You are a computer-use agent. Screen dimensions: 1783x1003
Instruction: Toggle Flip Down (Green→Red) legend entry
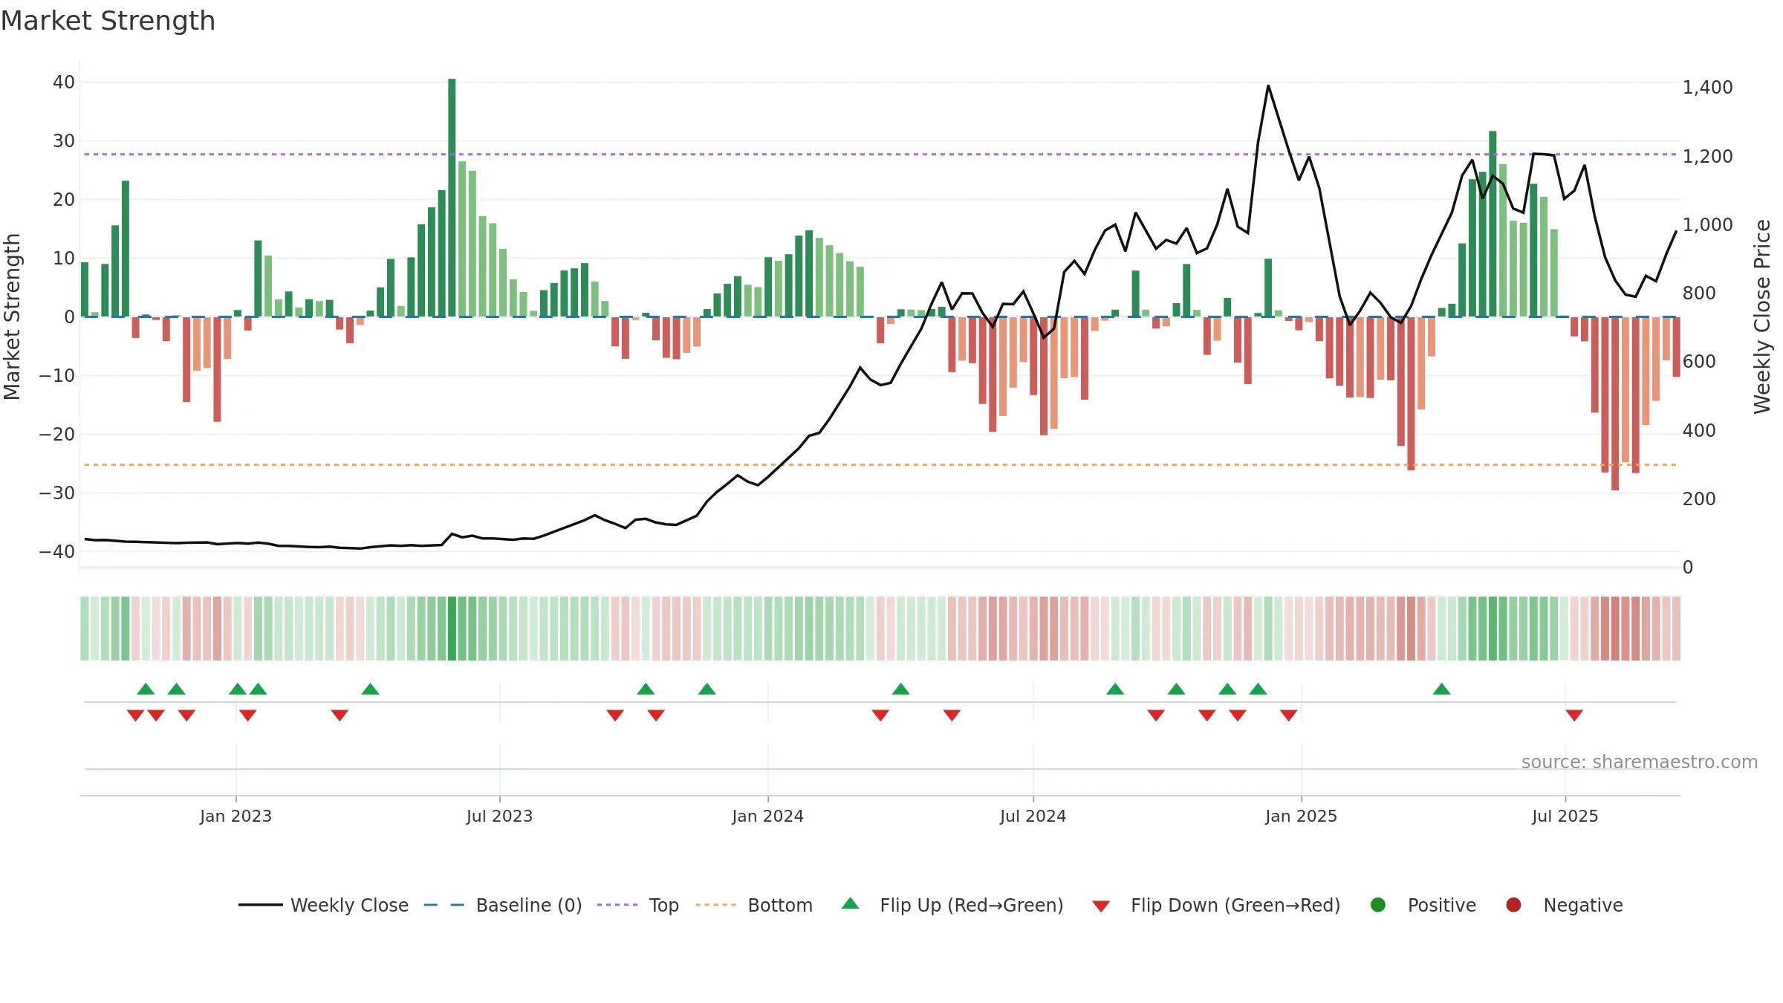(x=1216, y=905)
